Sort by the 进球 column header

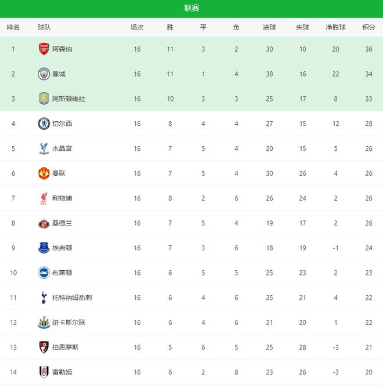click(269, 27)
